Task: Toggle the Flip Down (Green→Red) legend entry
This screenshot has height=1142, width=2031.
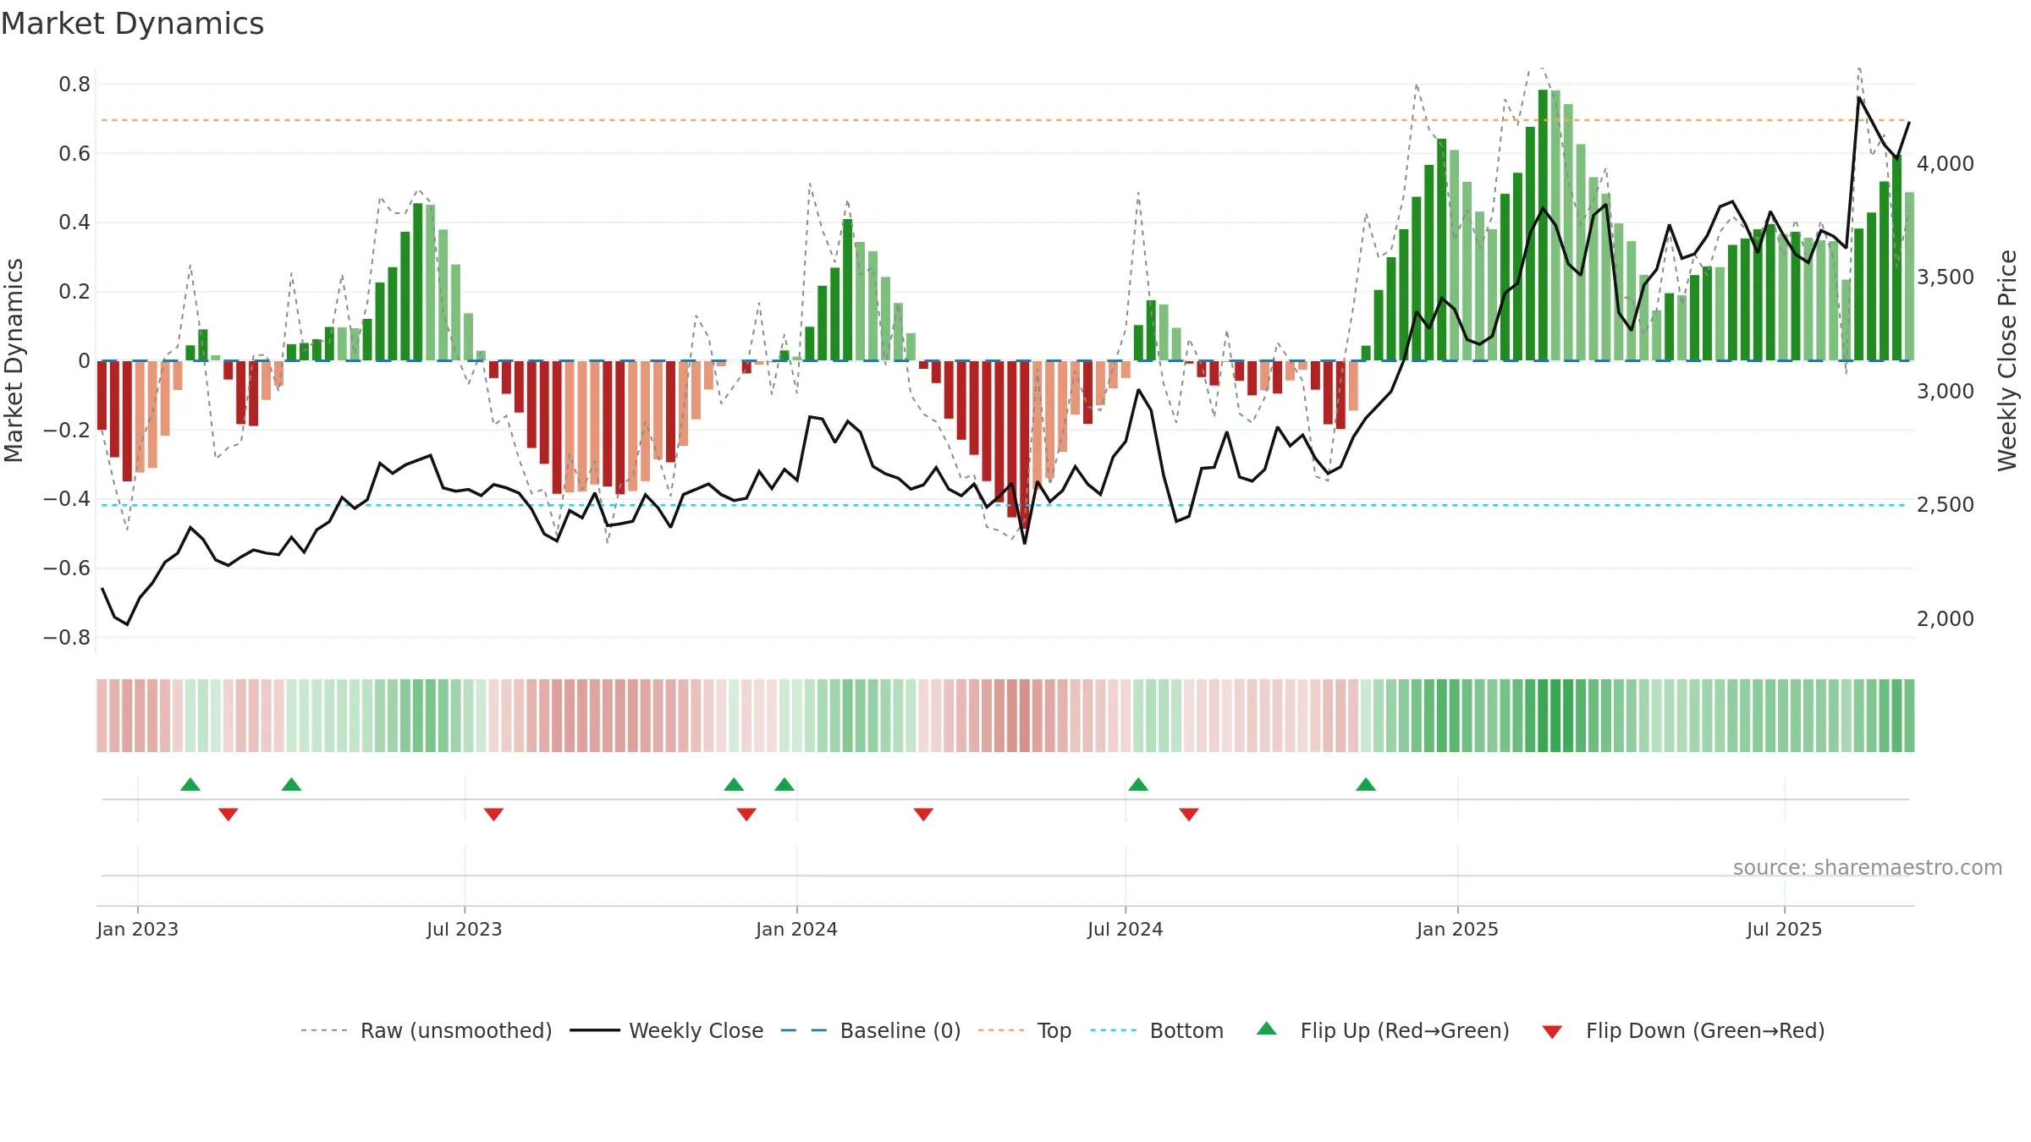Action: pyautogui.click(x=1683, y=1030)
